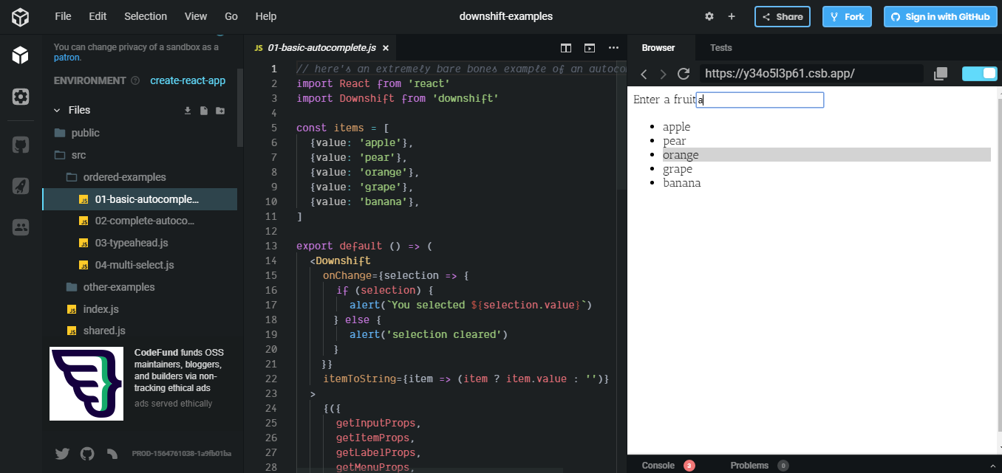Click the Share button

point(783,16)
